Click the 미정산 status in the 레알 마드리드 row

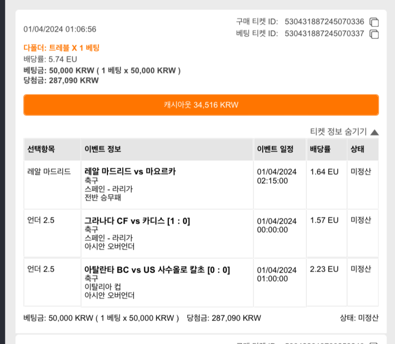click(x=361, y=171)
